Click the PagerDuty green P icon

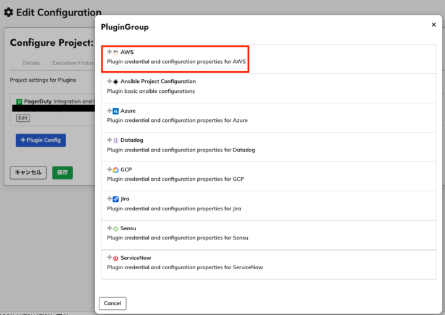tap(19, 101)
